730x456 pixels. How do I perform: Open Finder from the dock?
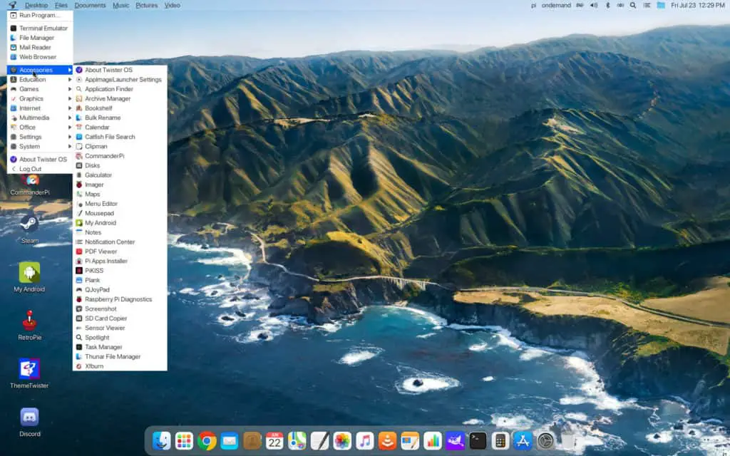coord(161,440)
